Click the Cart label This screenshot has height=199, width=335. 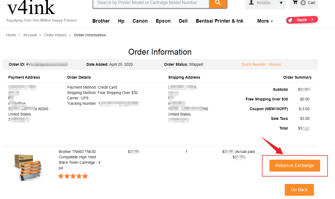point(312,3)
